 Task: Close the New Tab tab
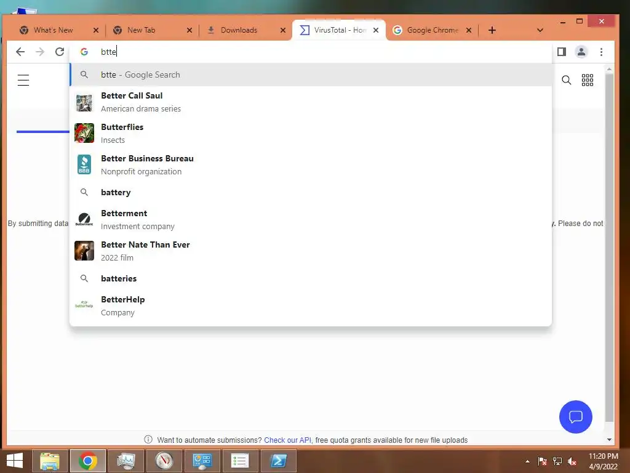[189, 30]
